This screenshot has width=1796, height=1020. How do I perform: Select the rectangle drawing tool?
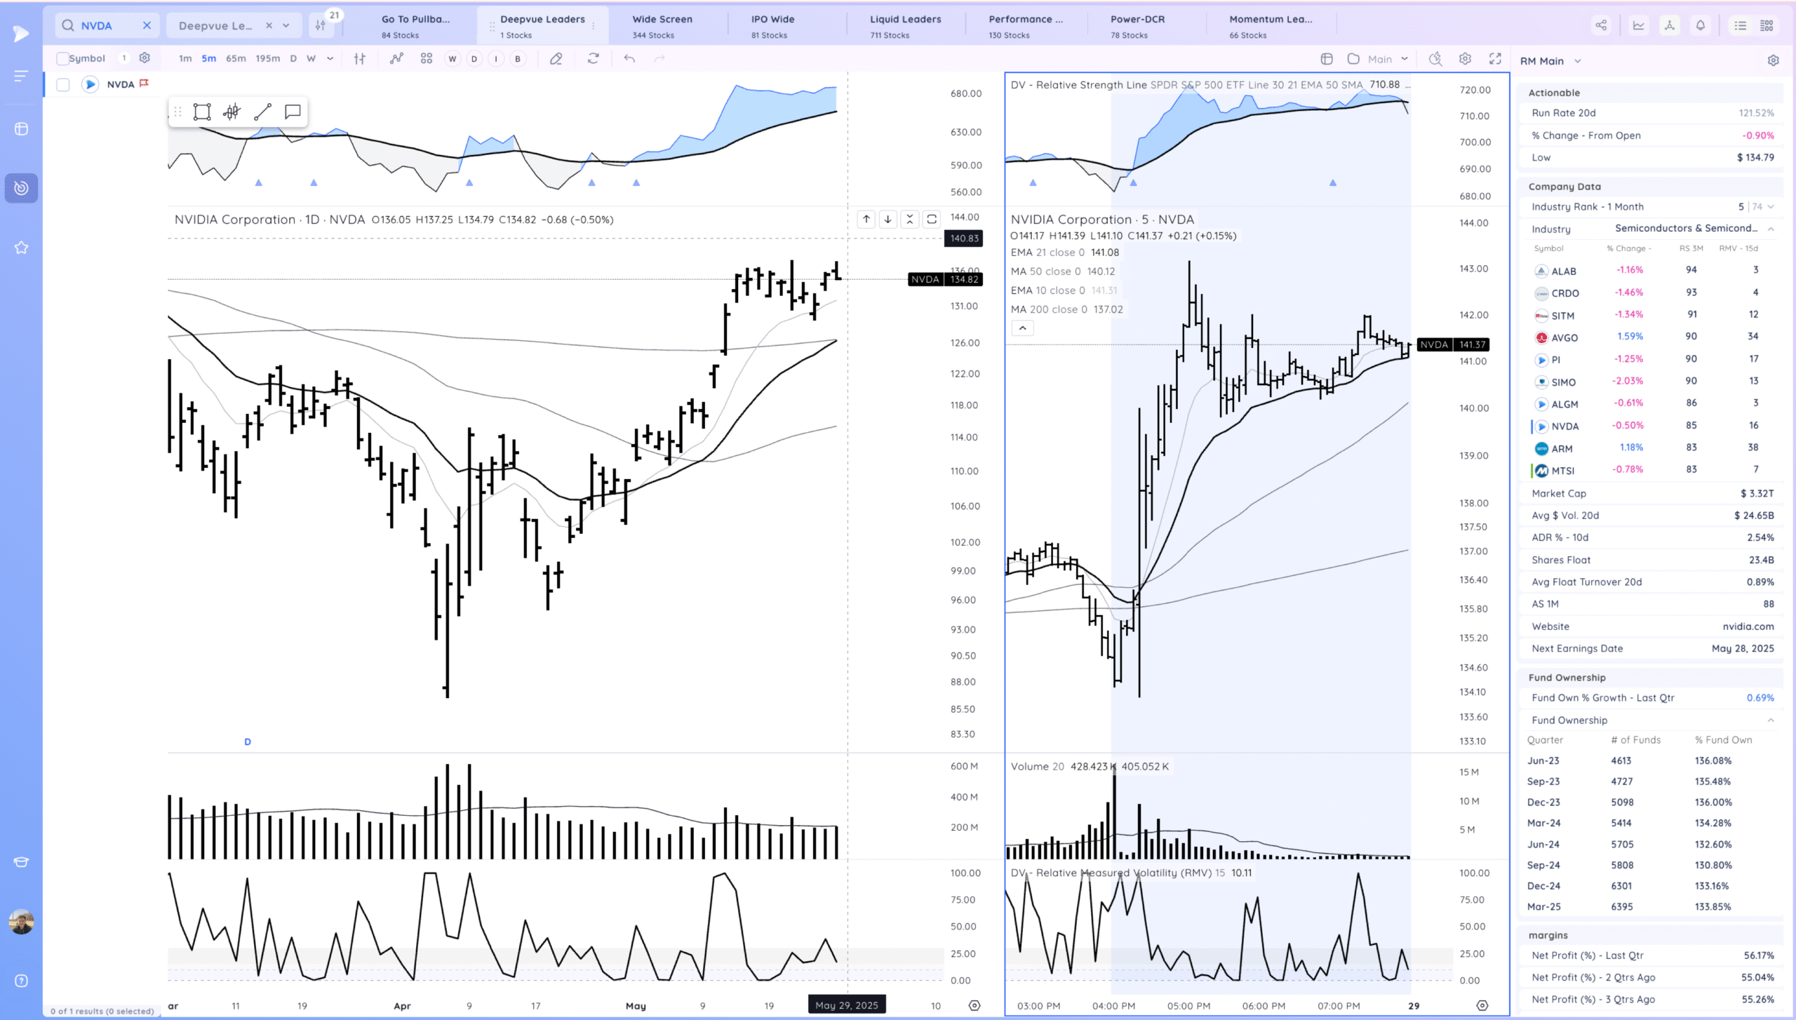point(202,112)
